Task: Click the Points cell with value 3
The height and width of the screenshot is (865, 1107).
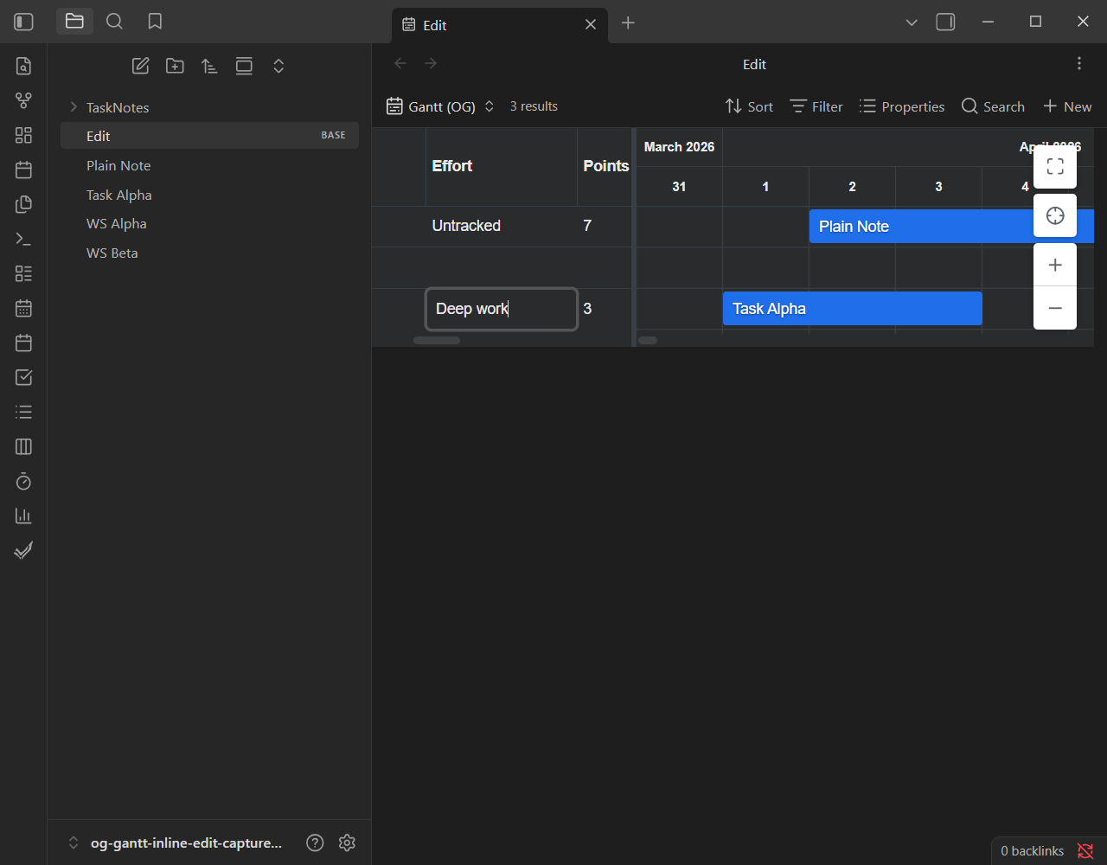Action: tap(605, 309)
